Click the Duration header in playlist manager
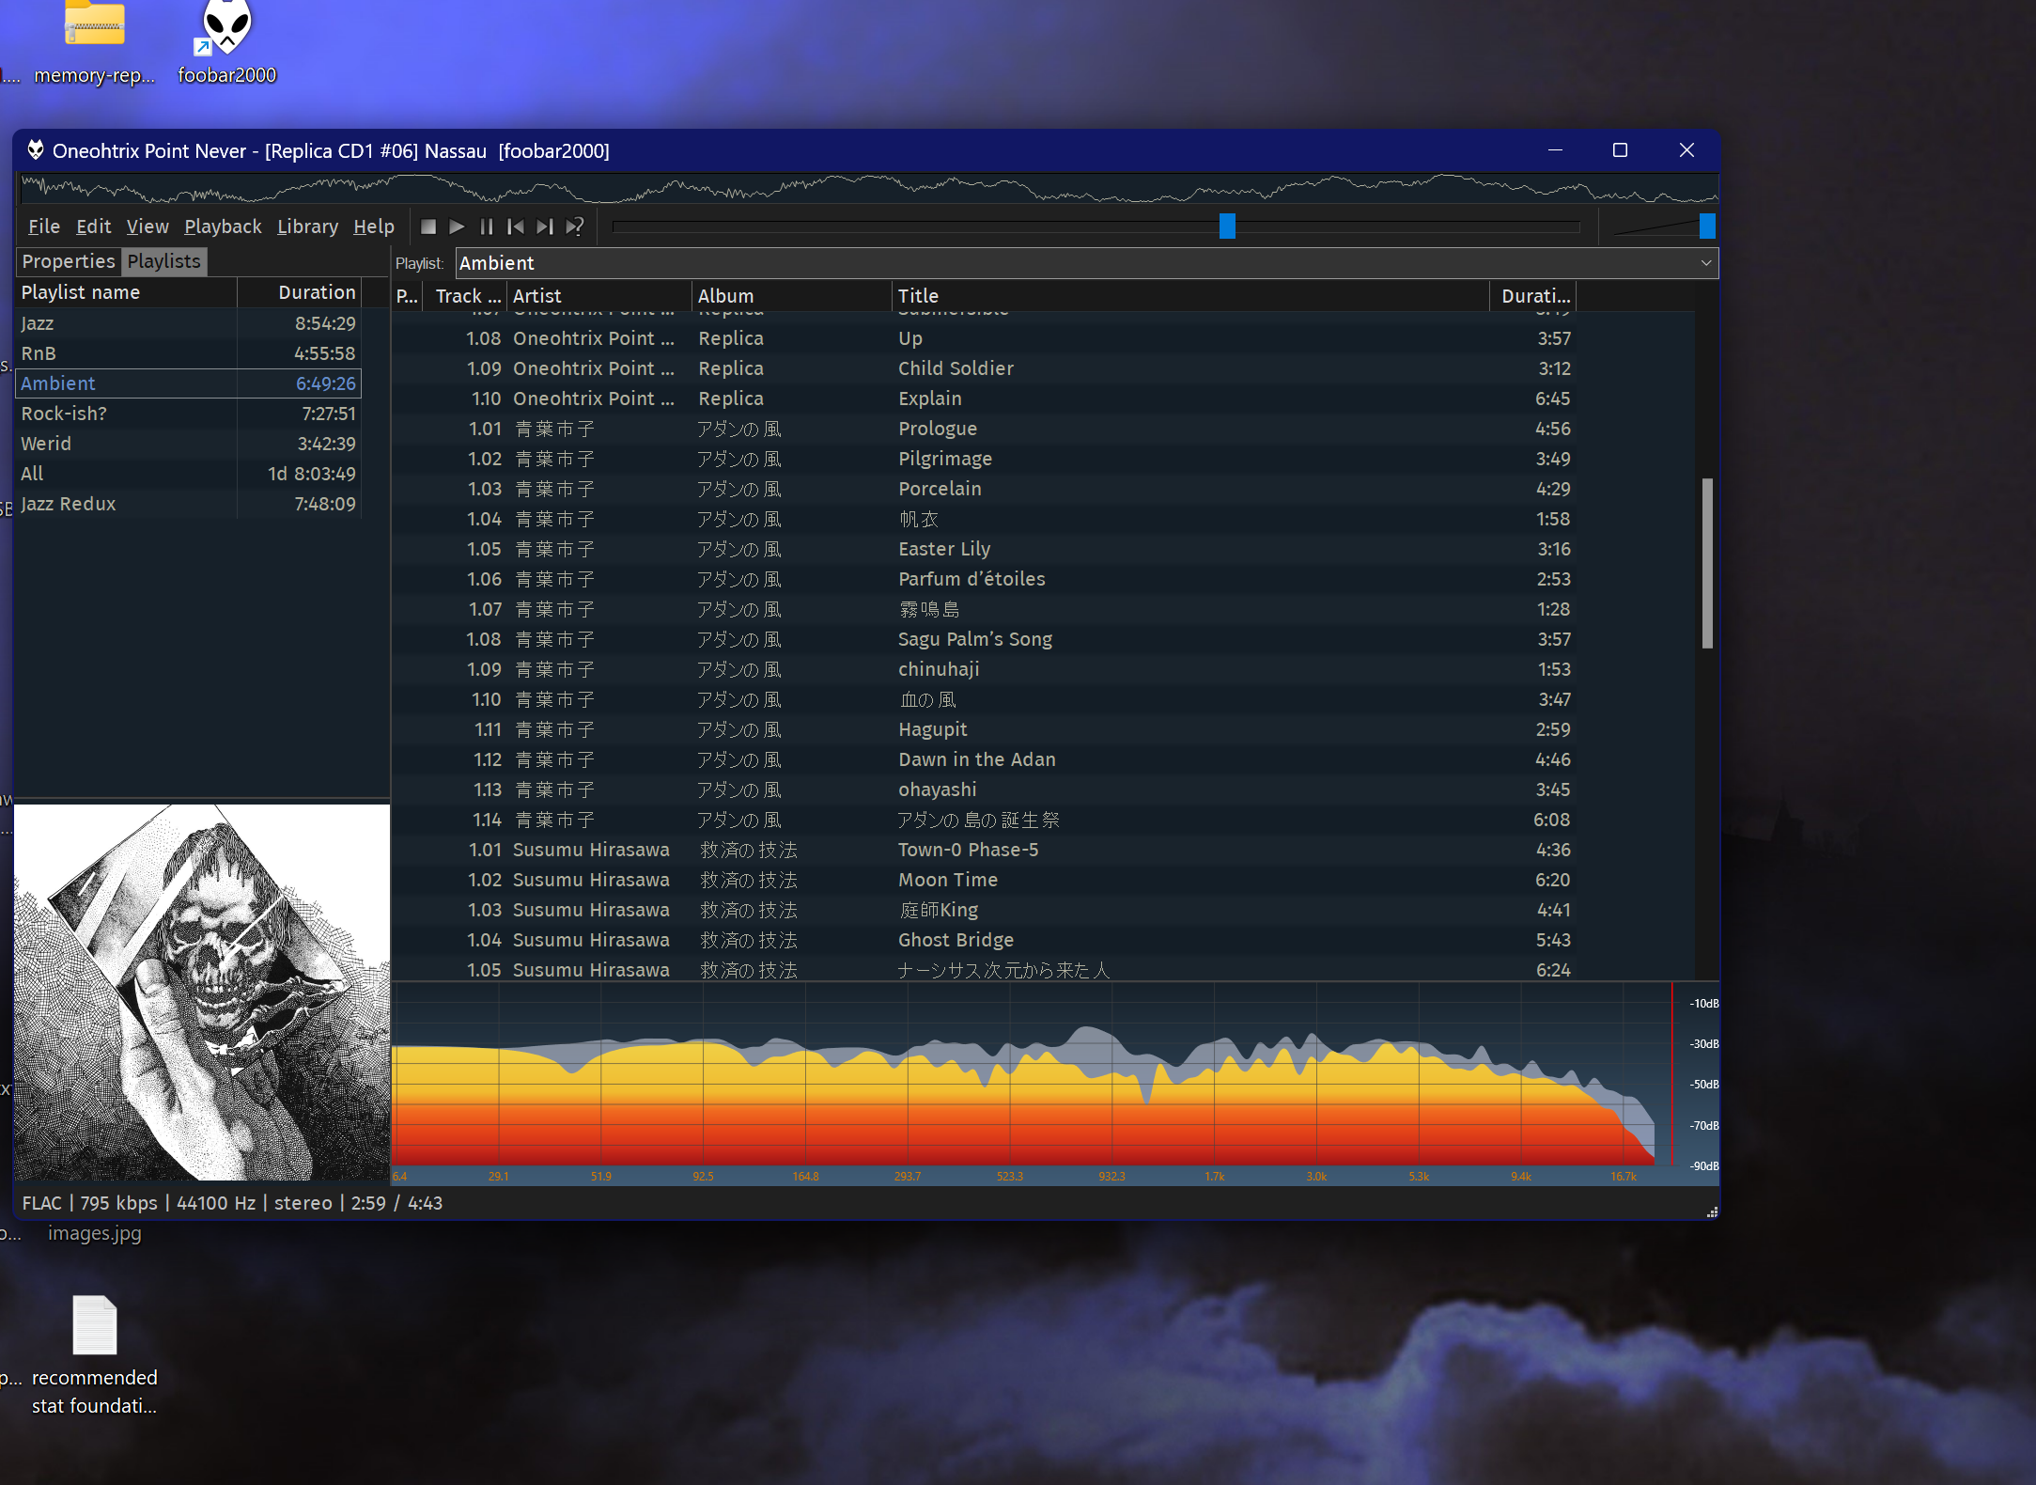 (300, 292)
